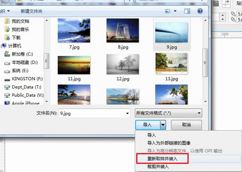Image resolution: width=242 pixels, height=172 pixels.
Task: Toggle the preview pane icon
Action: pos(187,11)
